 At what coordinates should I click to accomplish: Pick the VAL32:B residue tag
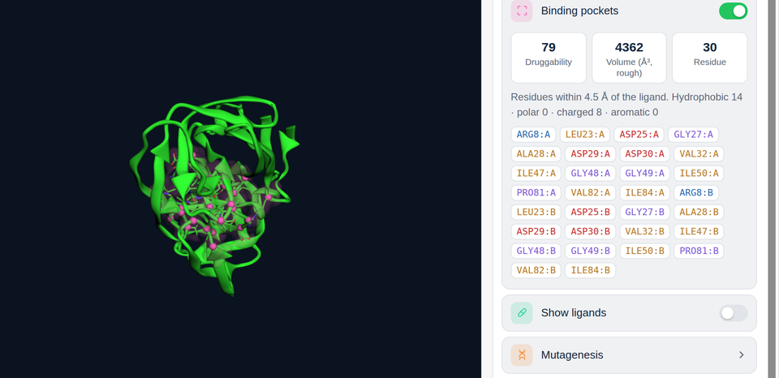tap(644, 231)
